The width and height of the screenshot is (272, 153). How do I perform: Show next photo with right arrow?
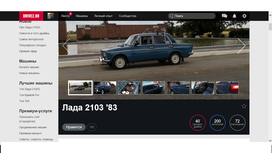(x=241, y=46)
